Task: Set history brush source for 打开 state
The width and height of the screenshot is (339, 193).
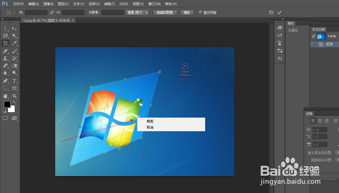Action: [x=313, y=44]
